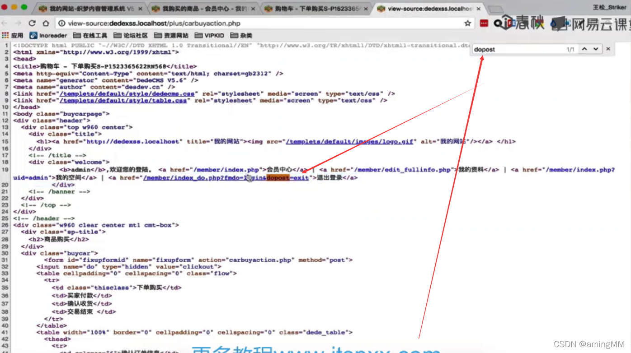Screen dimensions: 631x353
Task: Click the 买家付款 td line
Action: 82,296
